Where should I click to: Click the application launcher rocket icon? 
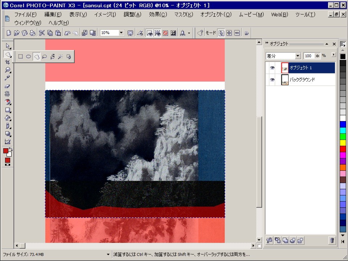183,33
